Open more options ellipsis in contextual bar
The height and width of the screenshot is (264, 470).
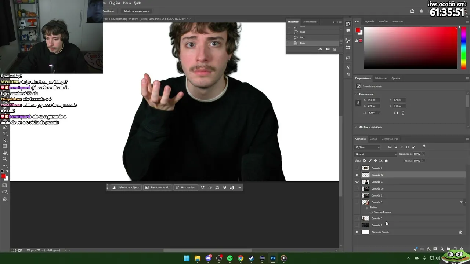coord(239,187)
